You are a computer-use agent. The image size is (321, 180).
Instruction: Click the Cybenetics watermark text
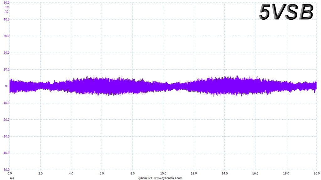145,178
